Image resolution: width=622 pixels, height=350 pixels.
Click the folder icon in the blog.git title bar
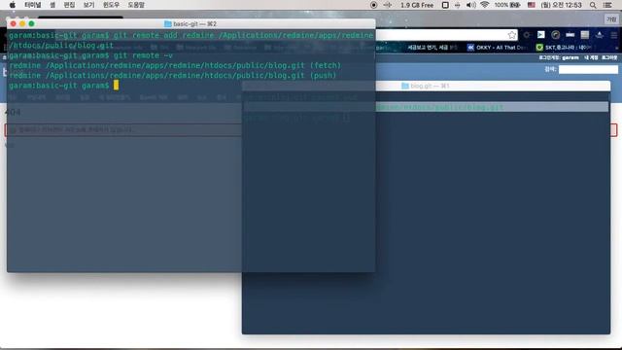click(405, 86)
